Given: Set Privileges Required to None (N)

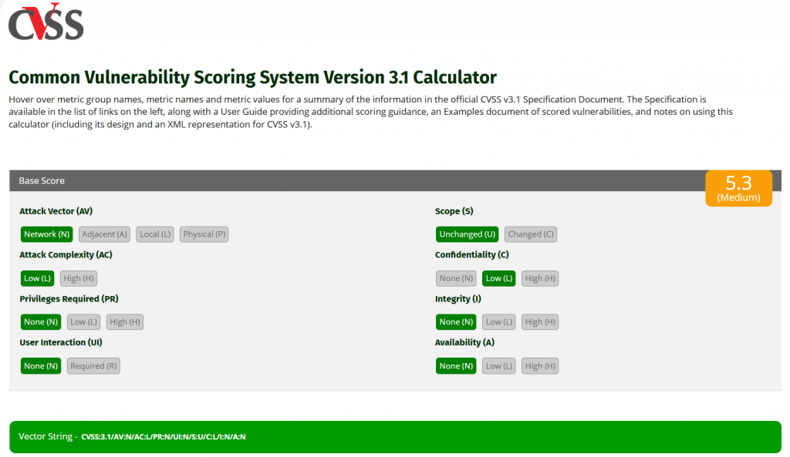Looking at the screenshot, I should 41,322.
